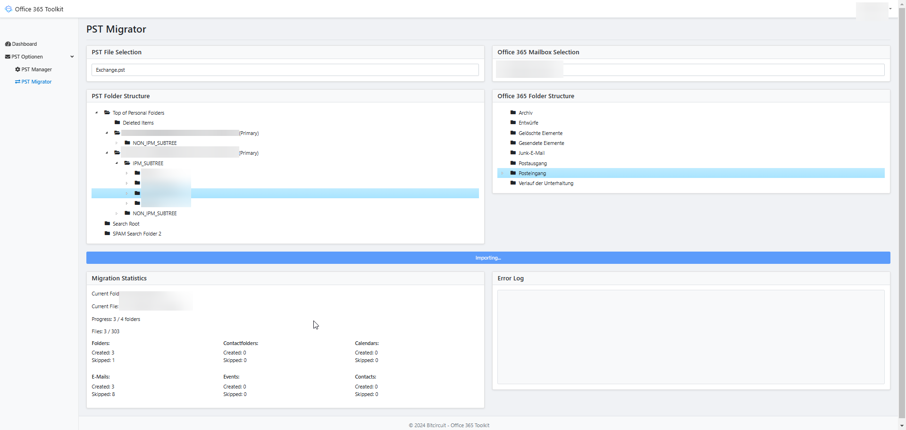This screenshot has height=430, width=906.
Task: Click the Office 365 mailbox selection field
Action: click(691, 70)
